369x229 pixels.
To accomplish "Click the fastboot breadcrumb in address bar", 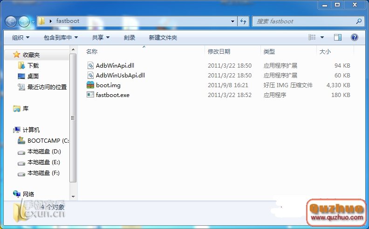I will [68, 21].
